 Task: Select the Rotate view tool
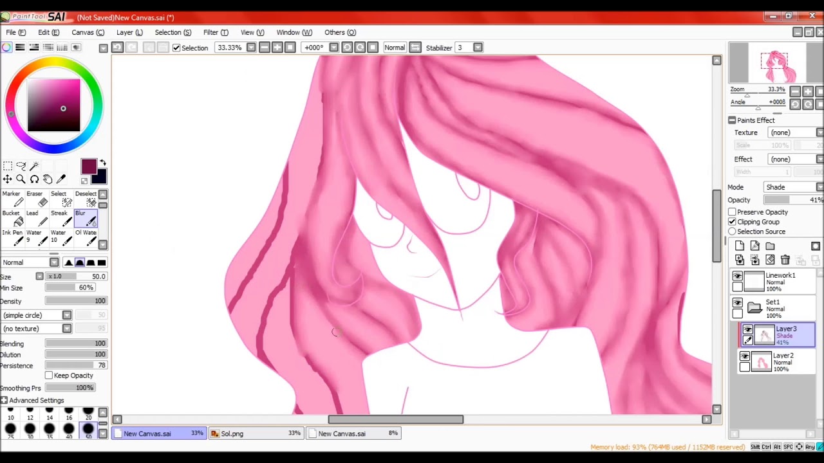coord(34,179)
